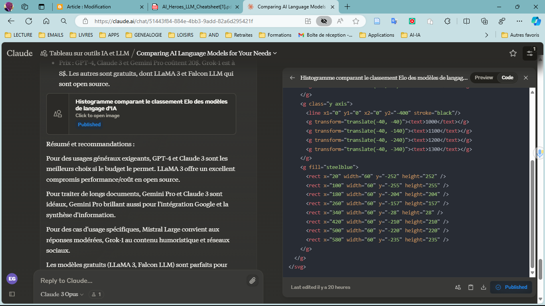The height and width of the screenshot is (306, 545).
Task: Open the GENEALOGIE bookmarks folder
Action: click(144, 35)
